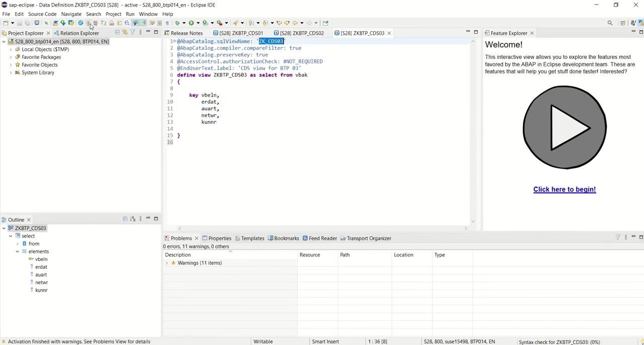The image size is (644, 345).
Task: Open the File menu
Action: pos(6,14)
